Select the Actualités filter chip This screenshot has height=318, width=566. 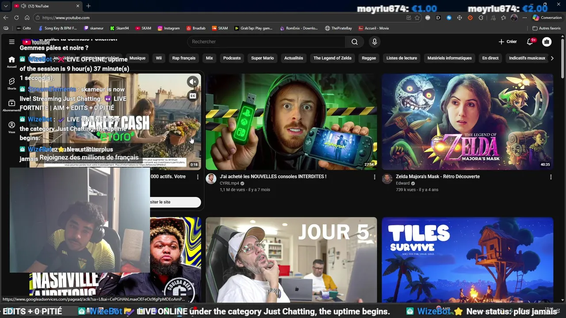point(294,58)
